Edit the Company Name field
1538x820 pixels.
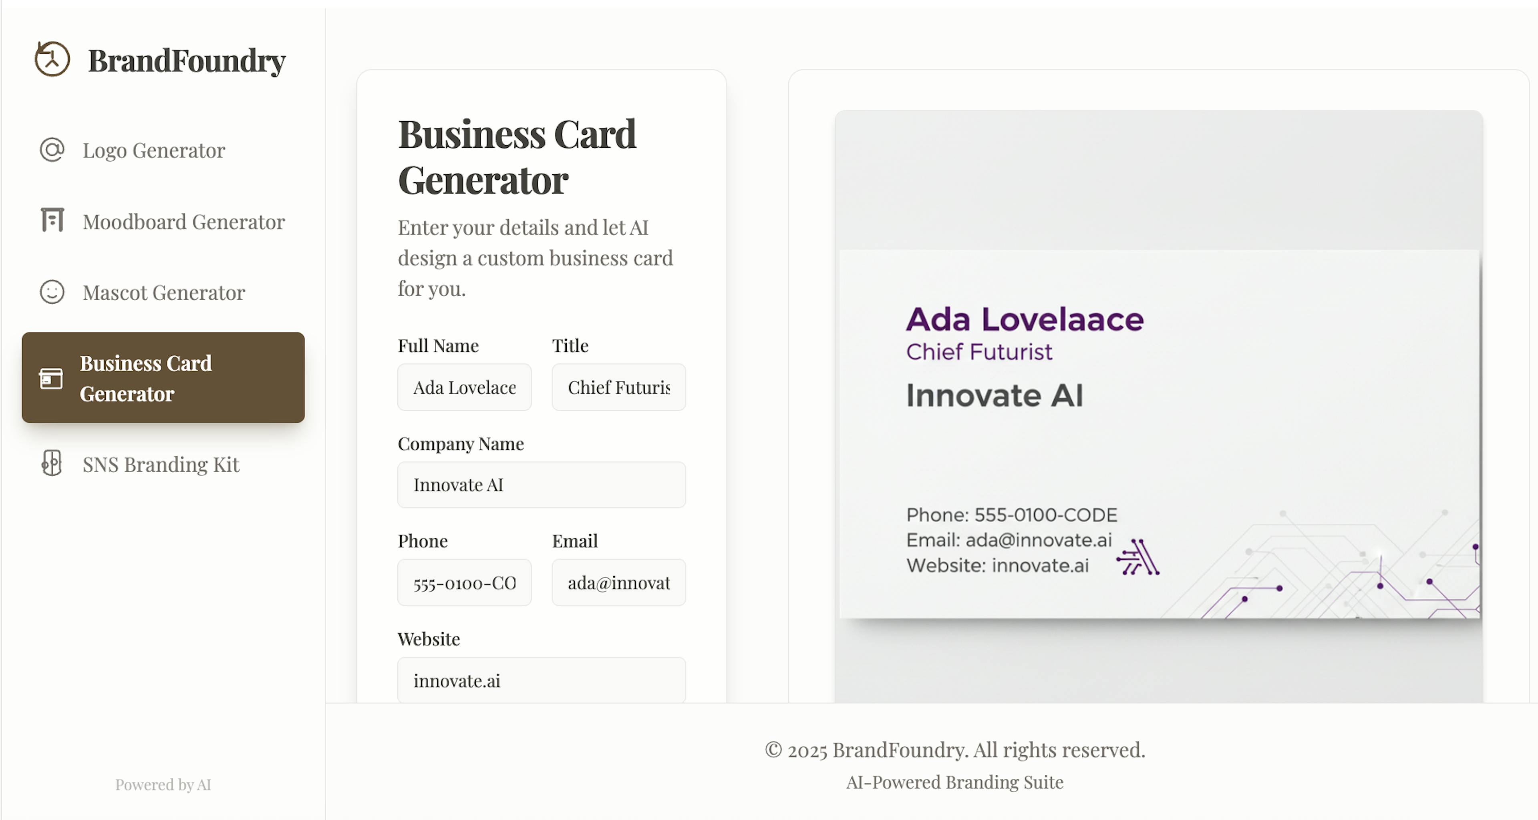pyautogui.click(x=542, y=485)
